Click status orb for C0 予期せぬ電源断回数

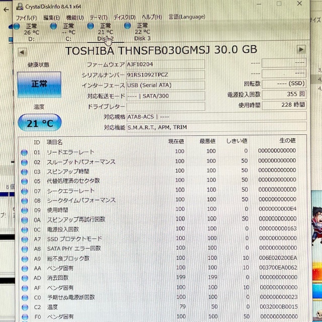(25, 298)
